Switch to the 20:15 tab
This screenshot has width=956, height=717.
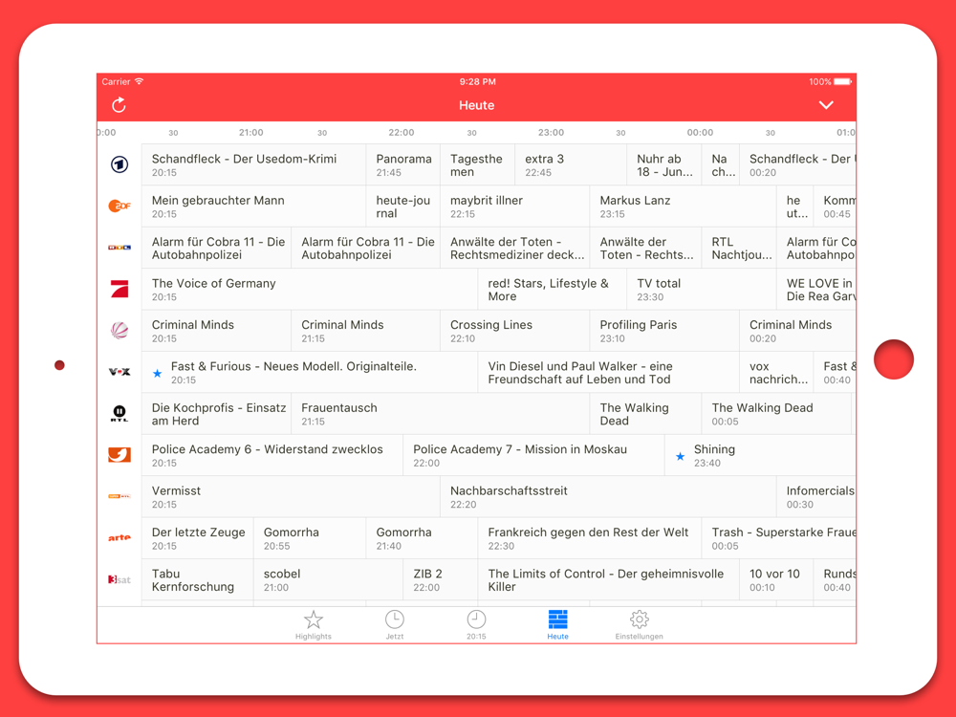[476, 625]
